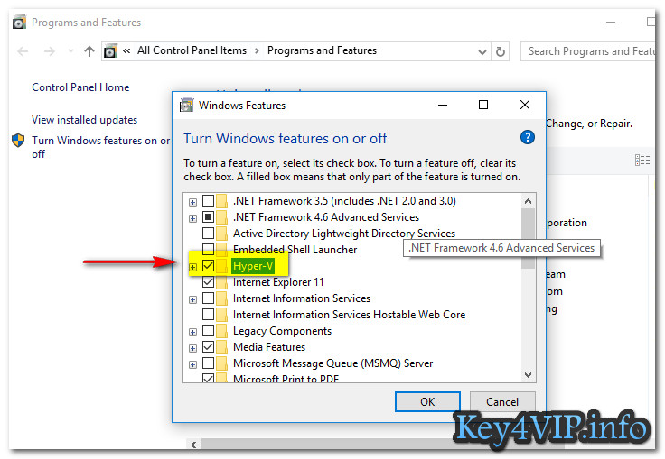This screenshot has height=459, width=665.
Task: Click the Media Features folder icon
Action: (x=221, y=347)
